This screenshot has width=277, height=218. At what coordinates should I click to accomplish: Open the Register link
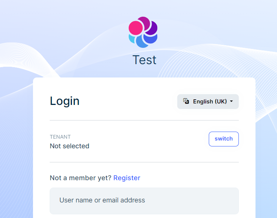127,178
